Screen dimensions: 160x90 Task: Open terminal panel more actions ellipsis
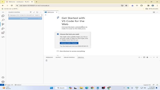tap(150, 57)
